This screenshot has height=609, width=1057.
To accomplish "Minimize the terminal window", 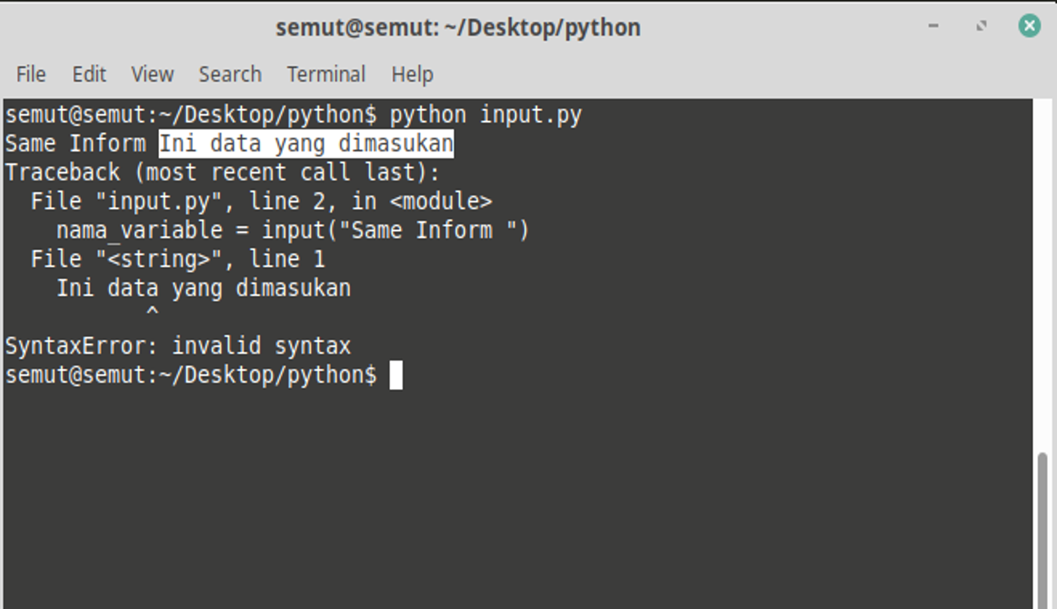I will click(934, 26).
